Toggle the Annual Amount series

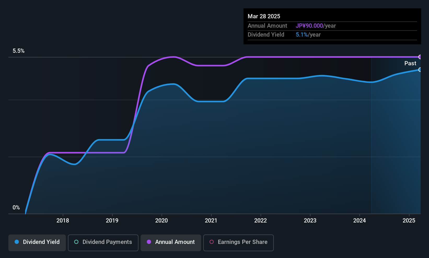[171, 243]
